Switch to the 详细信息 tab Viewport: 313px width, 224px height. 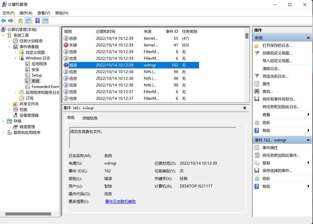90,118
